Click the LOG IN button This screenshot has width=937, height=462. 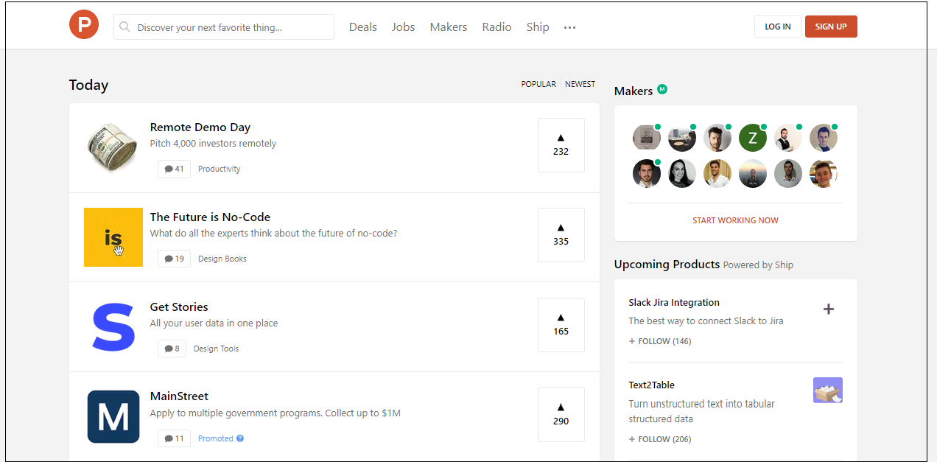(x=778, y=27)
